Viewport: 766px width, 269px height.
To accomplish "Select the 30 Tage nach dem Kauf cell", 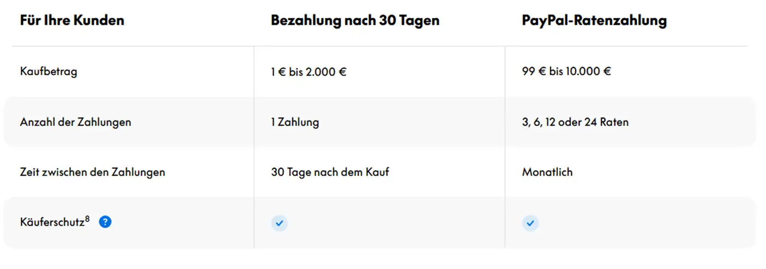I will (330, 172).
